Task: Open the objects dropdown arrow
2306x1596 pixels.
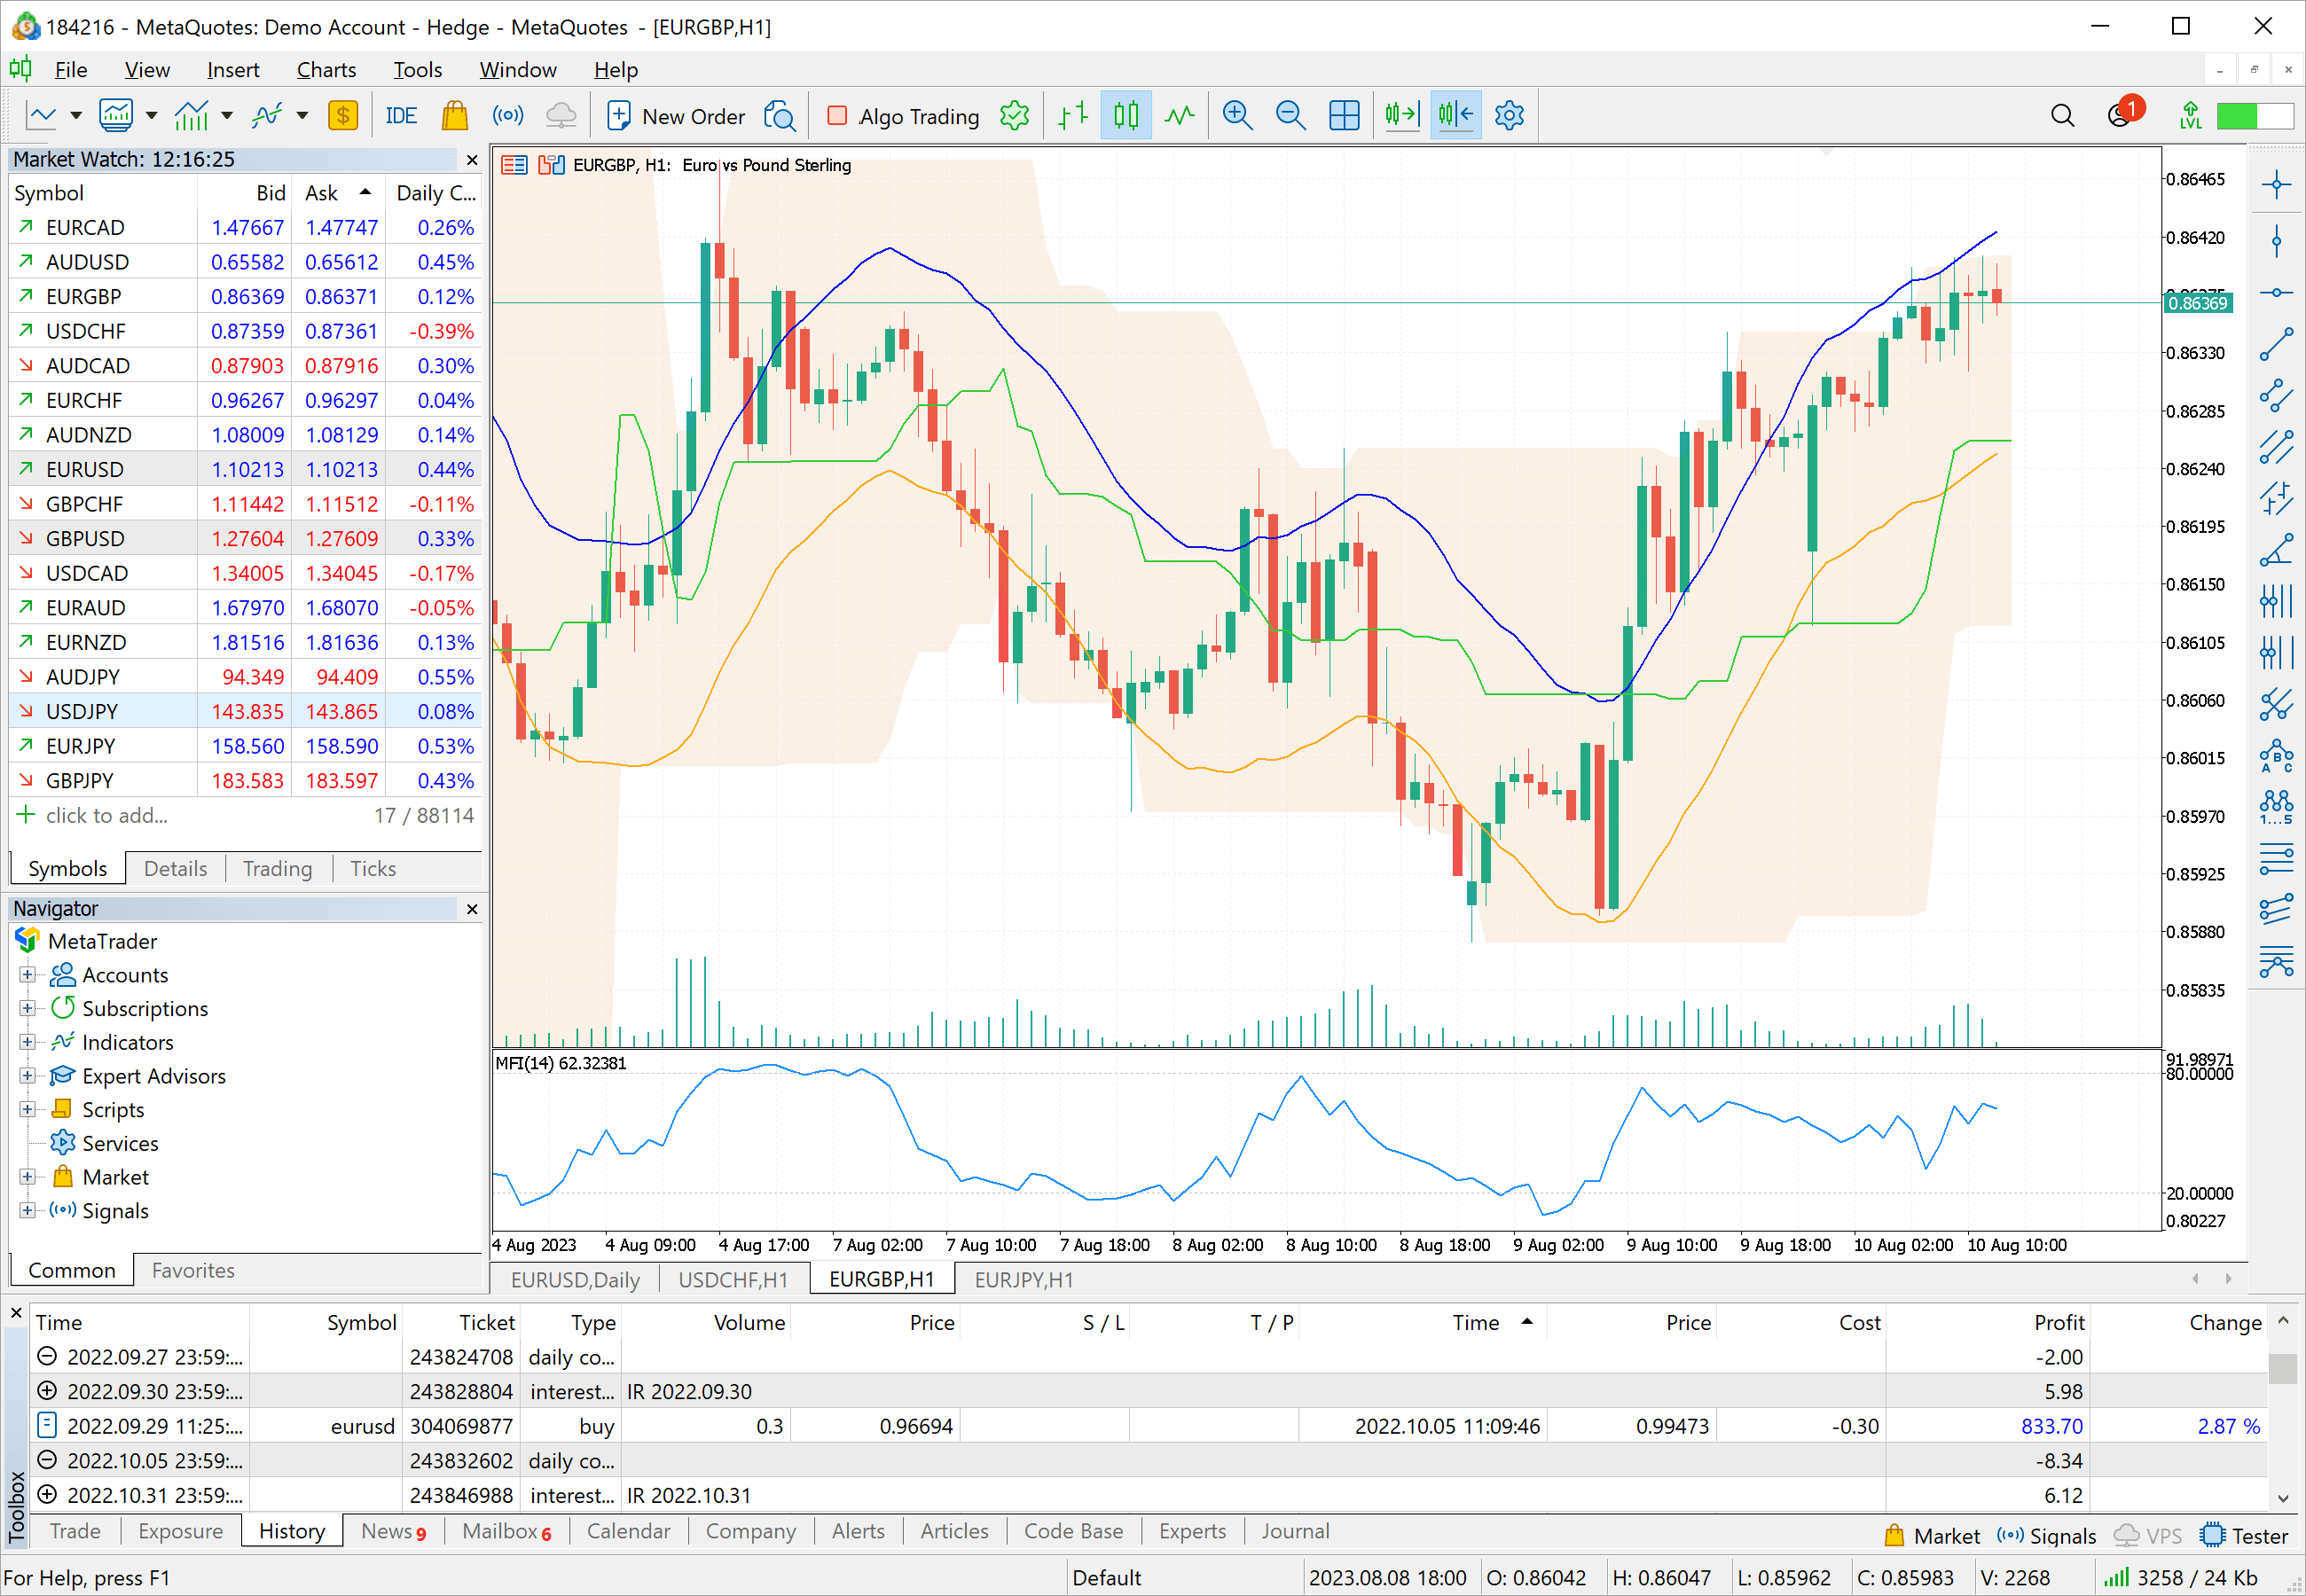Action: tap(302, 116)
